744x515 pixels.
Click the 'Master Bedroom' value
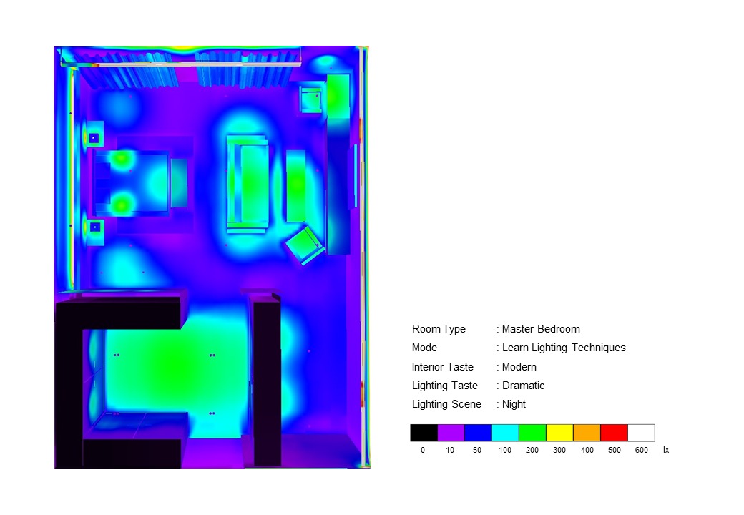(541, 329)
